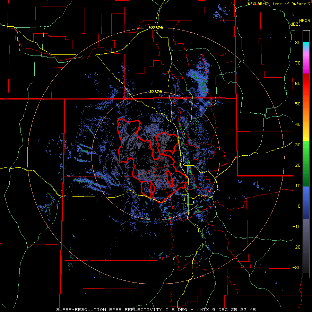Image resolution: width=312 pixels, height=312 pixels.
Task: Click the magenta band of the color bar
Action: click(306, 63)
